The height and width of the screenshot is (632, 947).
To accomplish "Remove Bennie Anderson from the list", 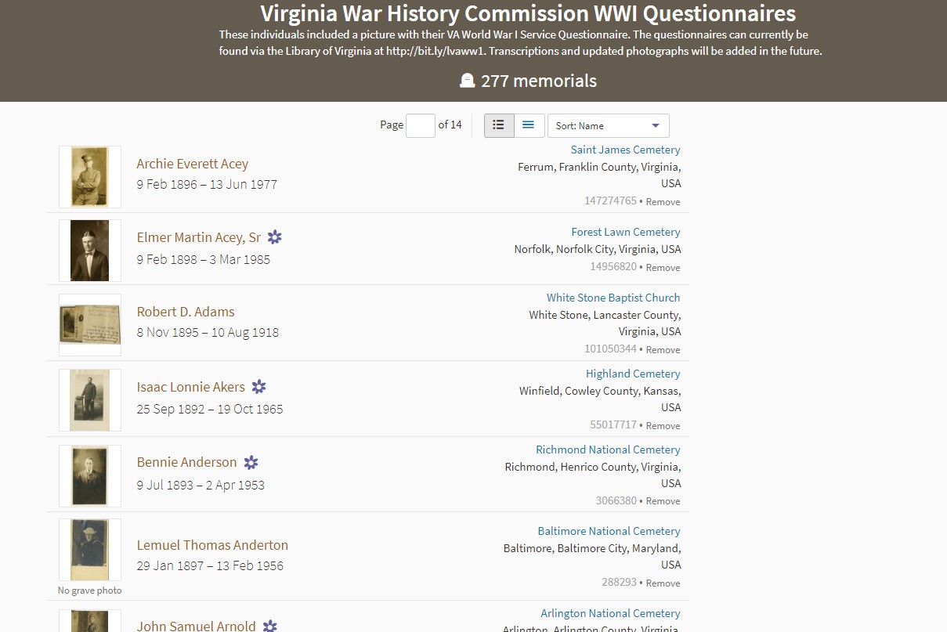I will [x=663, y=500].
